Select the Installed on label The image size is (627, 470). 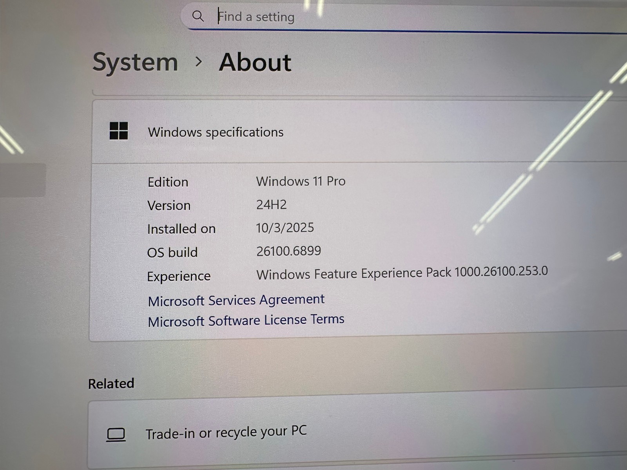coord(181,229)
